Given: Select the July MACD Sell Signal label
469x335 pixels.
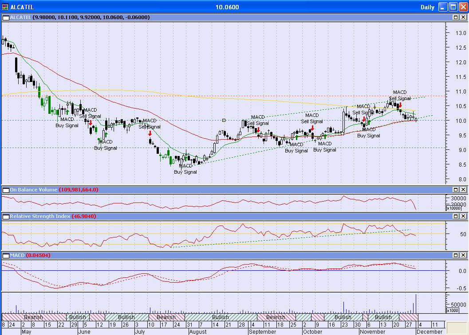Looking at the screenshot, I should [x=150, y=124].
